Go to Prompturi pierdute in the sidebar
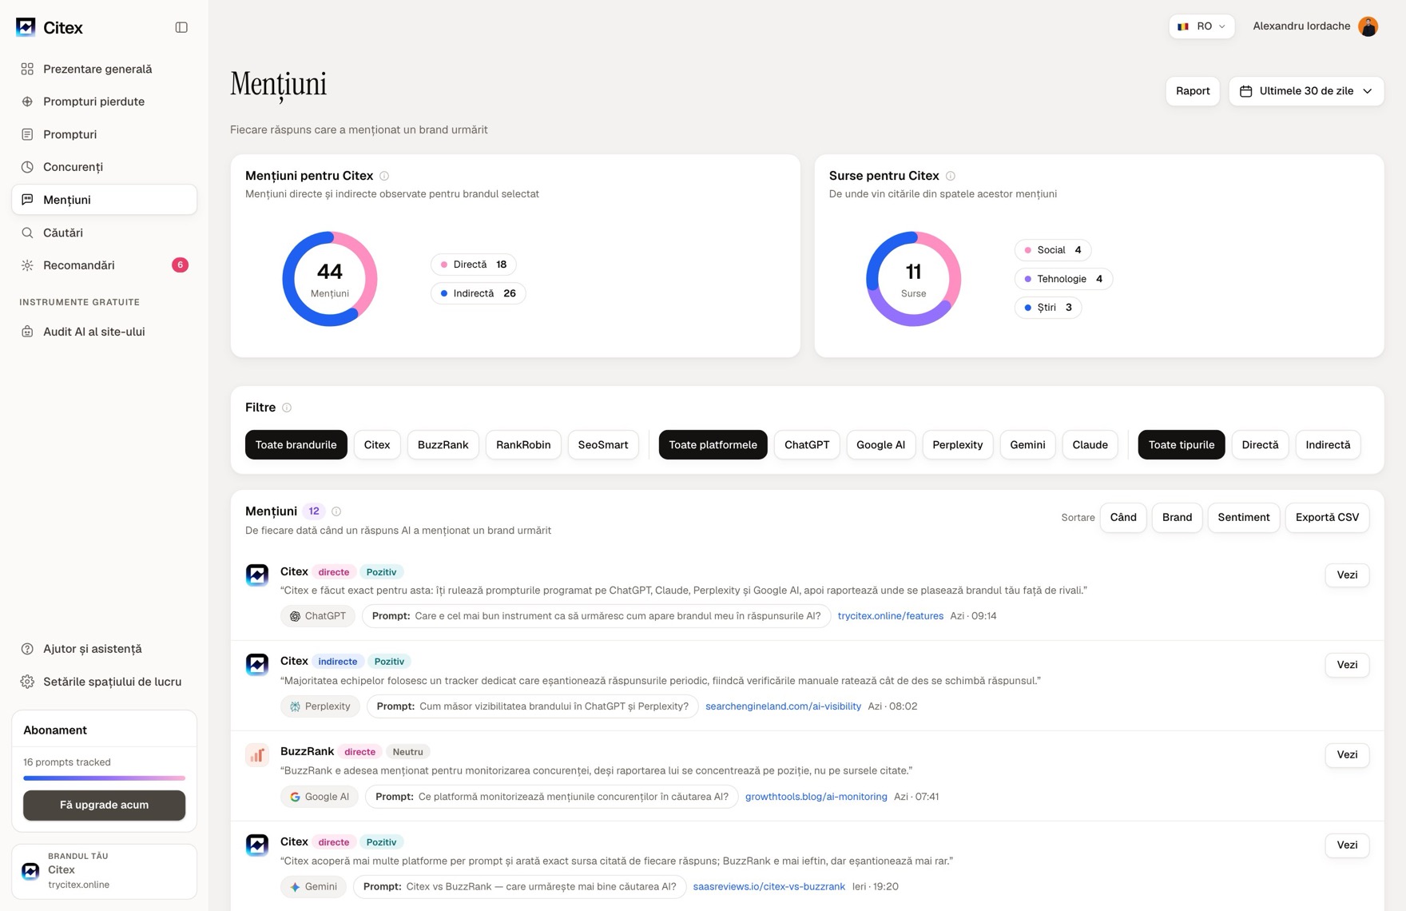 pos(104,101)
